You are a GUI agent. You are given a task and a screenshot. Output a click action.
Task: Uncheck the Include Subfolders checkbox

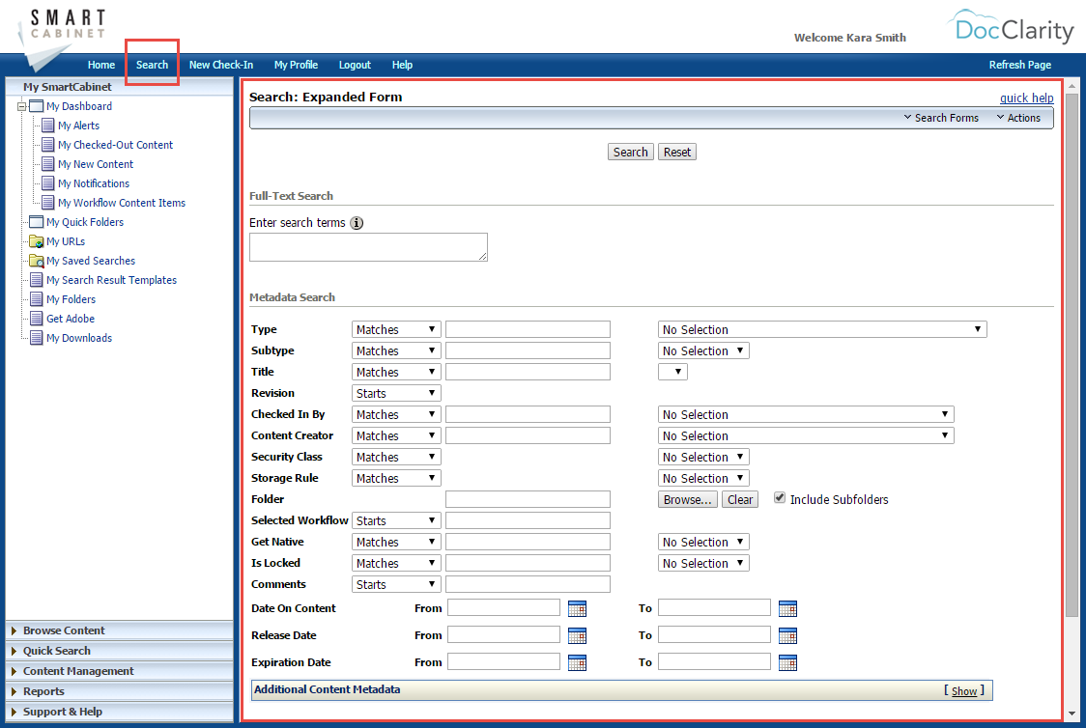(780, 497)
